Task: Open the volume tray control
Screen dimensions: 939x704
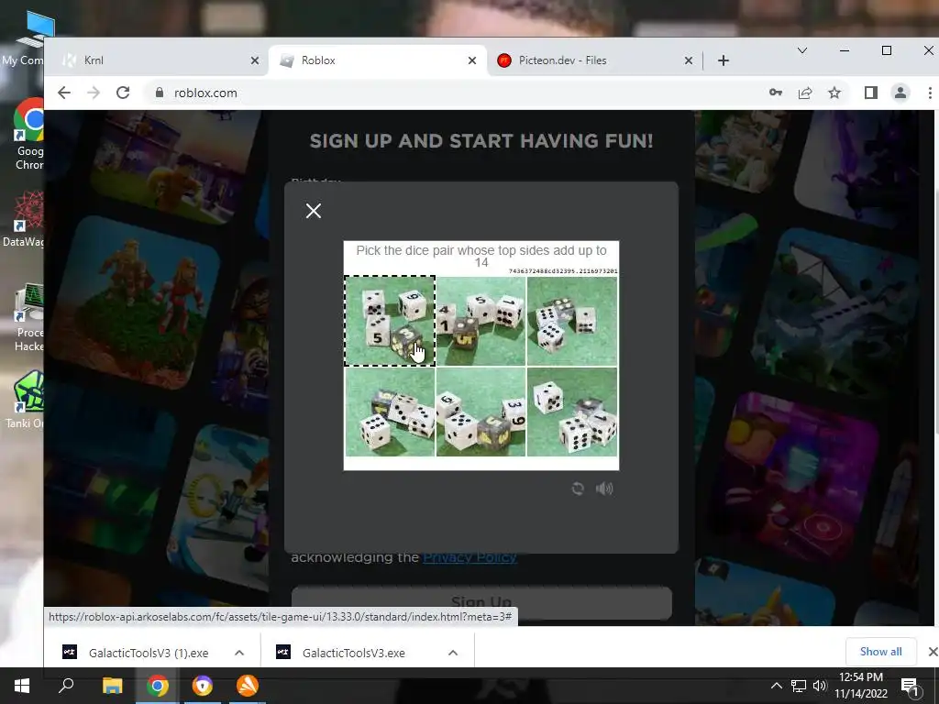Action: [x=820, y=686]
